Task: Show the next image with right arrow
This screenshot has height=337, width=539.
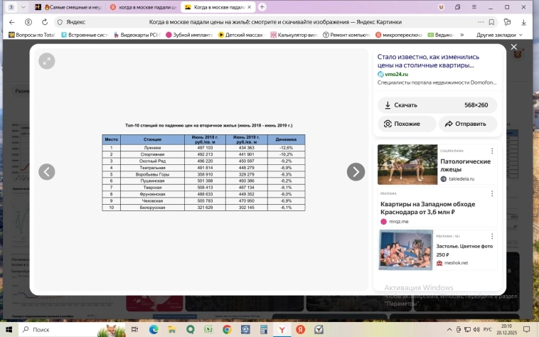Action: click(356, 171)
